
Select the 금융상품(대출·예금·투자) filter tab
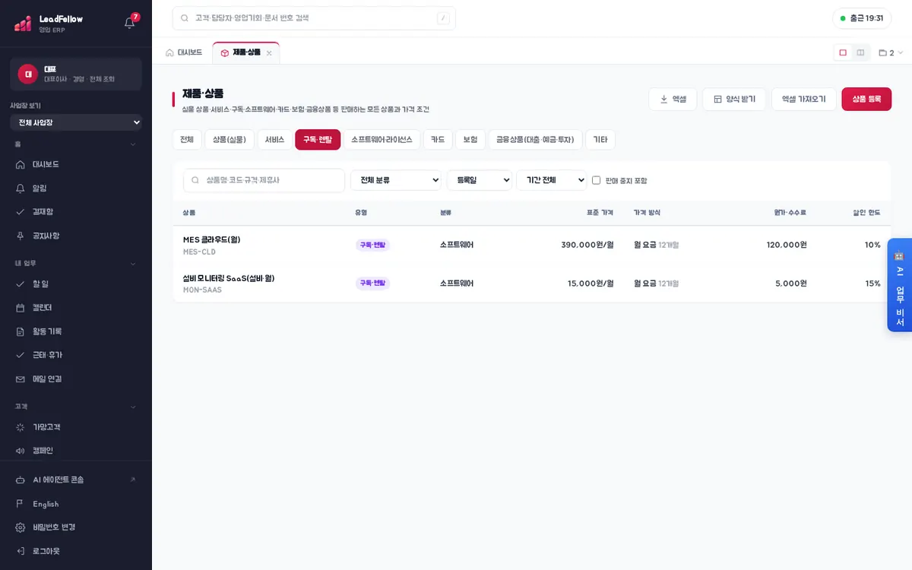(536, 140)
